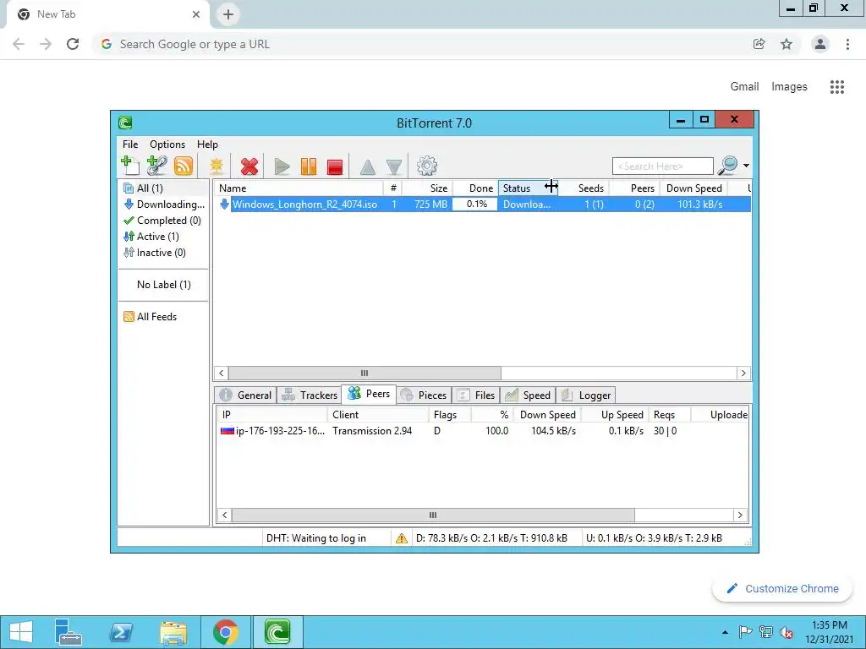Select the ip-176-193-225 peer row
Image resolution: width=866 pixels, height=649 pixels.
point(482,430)
